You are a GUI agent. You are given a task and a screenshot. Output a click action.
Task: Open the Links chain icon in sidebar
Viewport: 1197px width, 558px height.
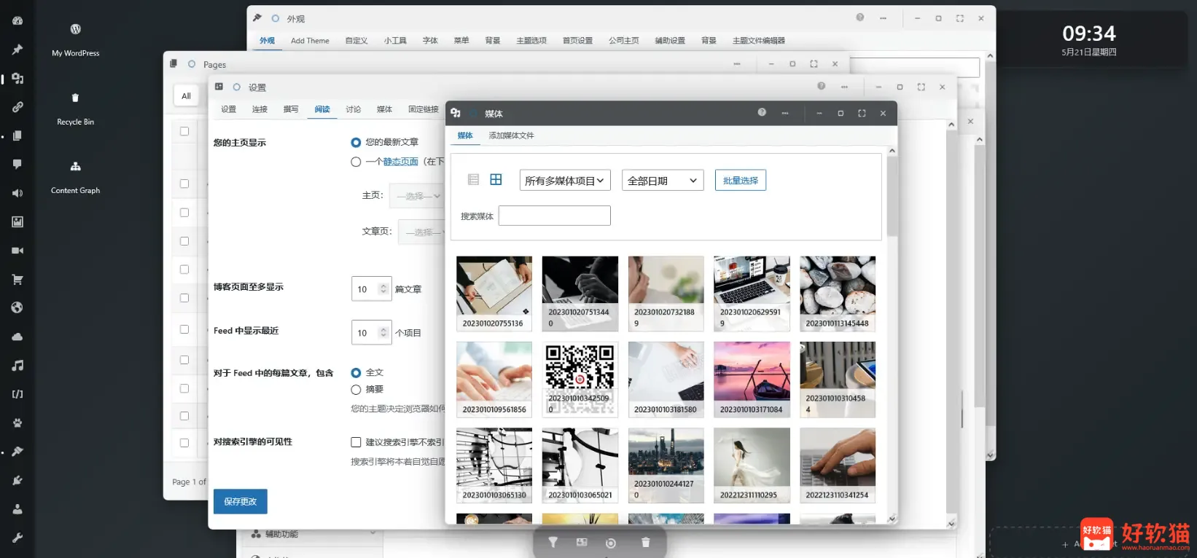coord(17,107)
